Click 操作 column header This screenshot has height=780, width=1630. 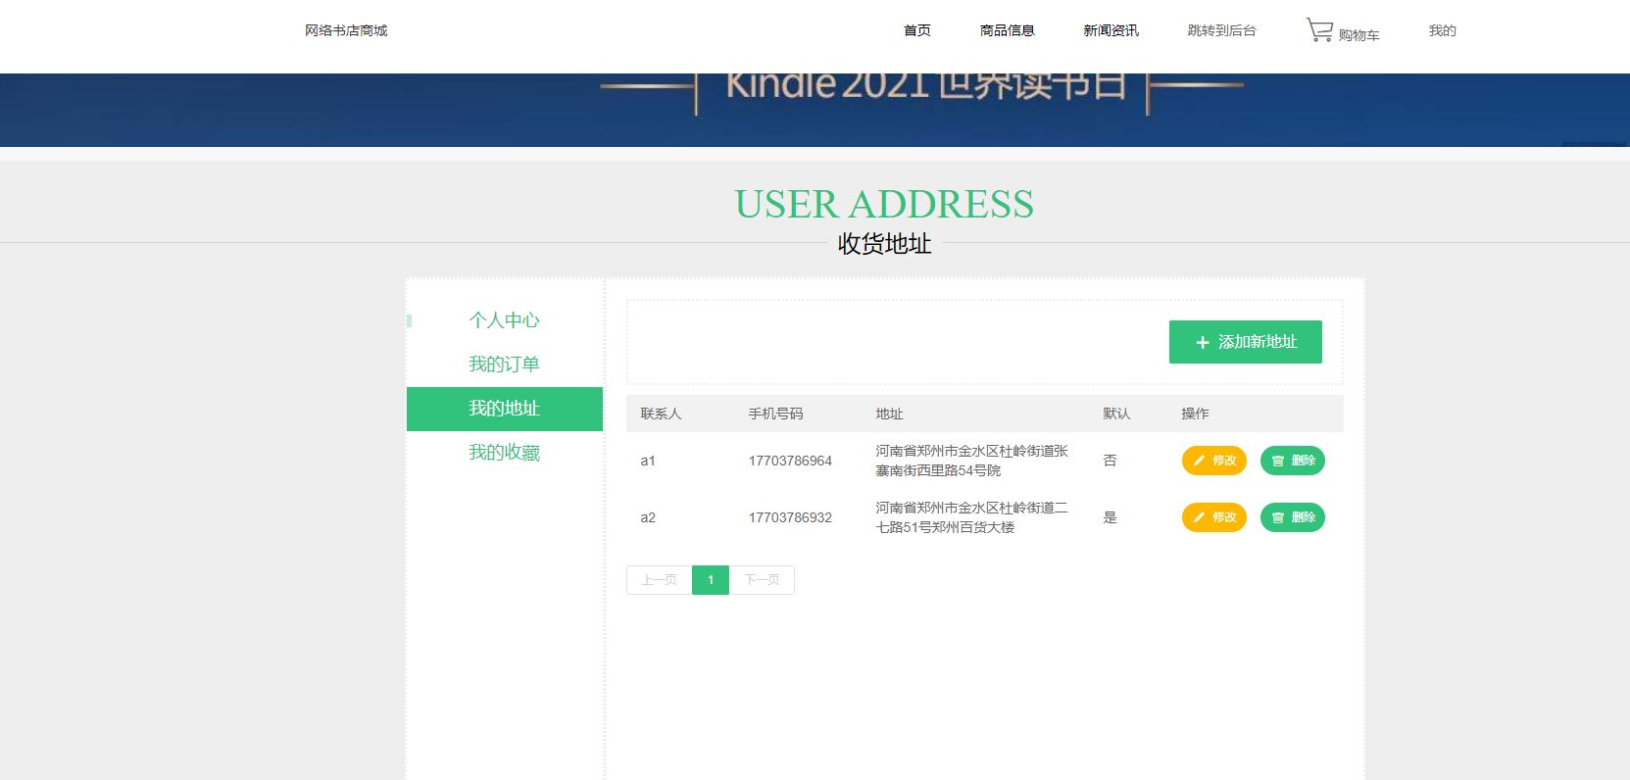pyautogui.click(x=1195, y=414)
